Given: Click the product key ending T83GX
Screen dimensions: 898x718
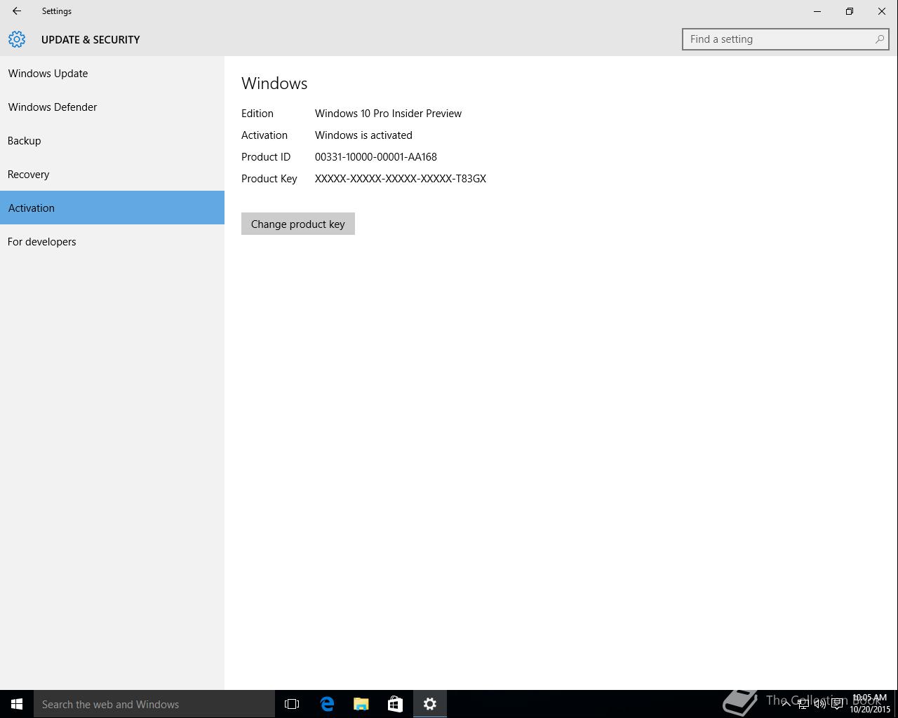Looking at the screenshot, I should (401, 179).
